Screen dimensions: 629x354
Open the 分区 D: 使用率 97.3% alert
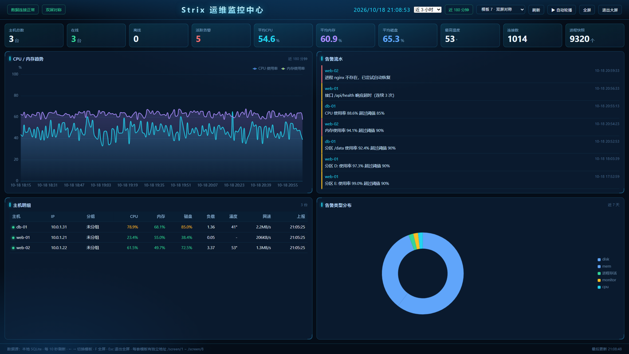click(470, 162)
